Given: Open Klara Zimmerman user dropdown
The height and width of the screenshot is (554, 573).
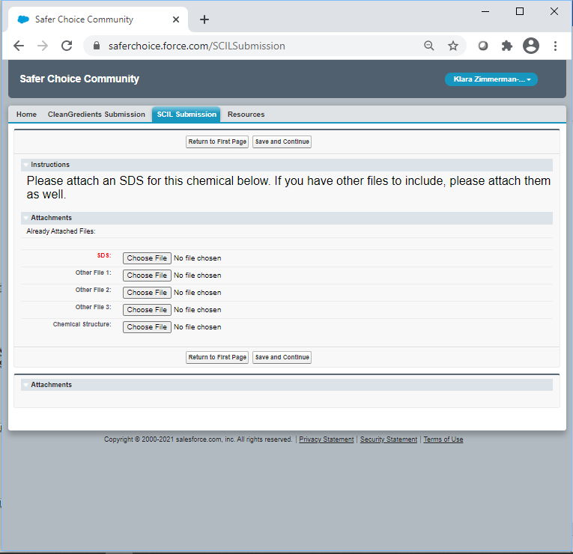Looking at the screenshot, I should coord(491,79).
